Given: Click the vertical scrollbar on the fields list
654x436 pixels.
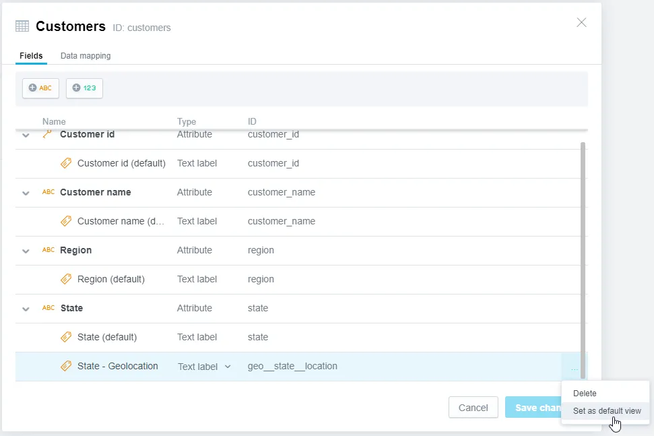Looking at the screenshot, I should [x=583, y=249].
